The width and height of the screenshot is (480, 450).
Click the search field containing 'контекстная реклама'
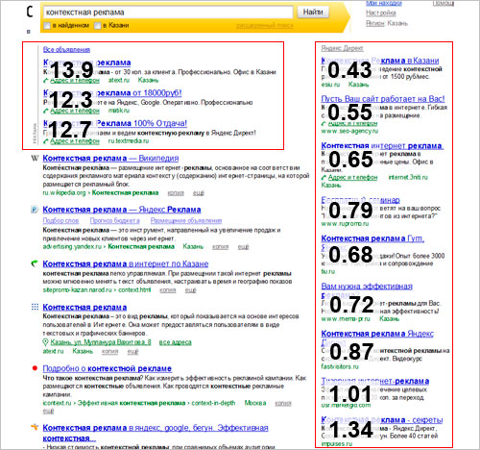[168, 12]
